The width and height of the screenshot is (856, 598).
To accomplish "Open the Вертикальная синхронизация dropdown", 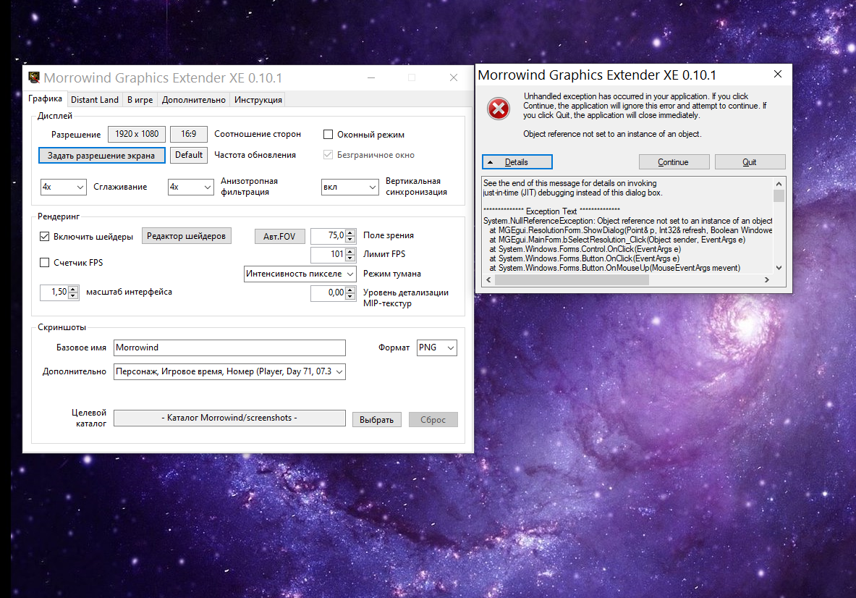I will point(350,187).
